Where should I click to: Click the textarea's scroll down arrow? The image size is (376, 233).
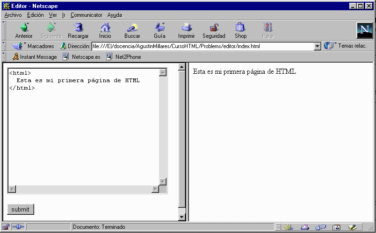tap(163, 182)
